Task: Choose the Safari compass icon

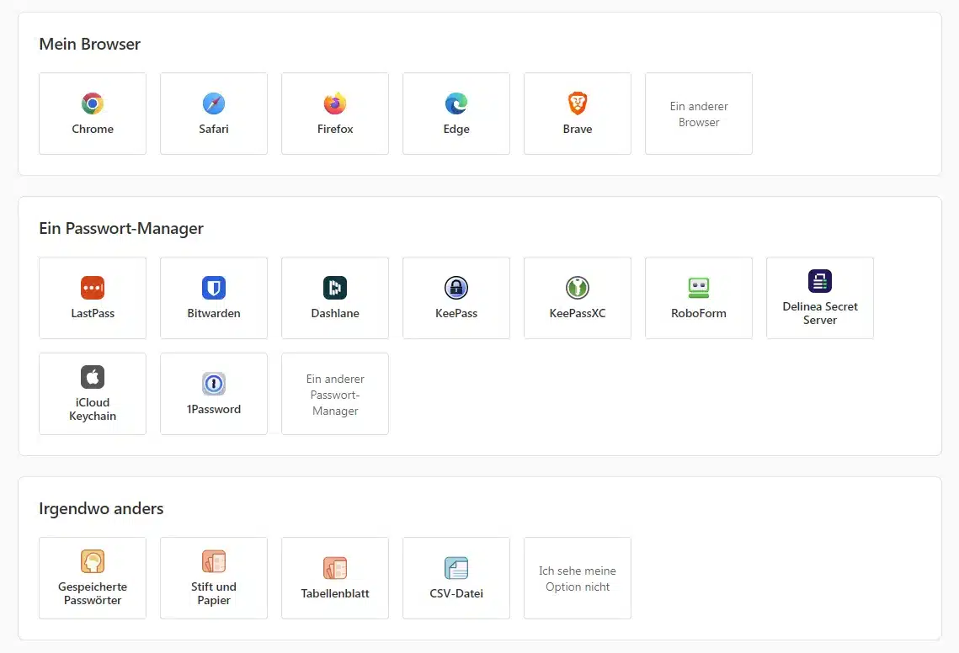Action: click(214, 104)
